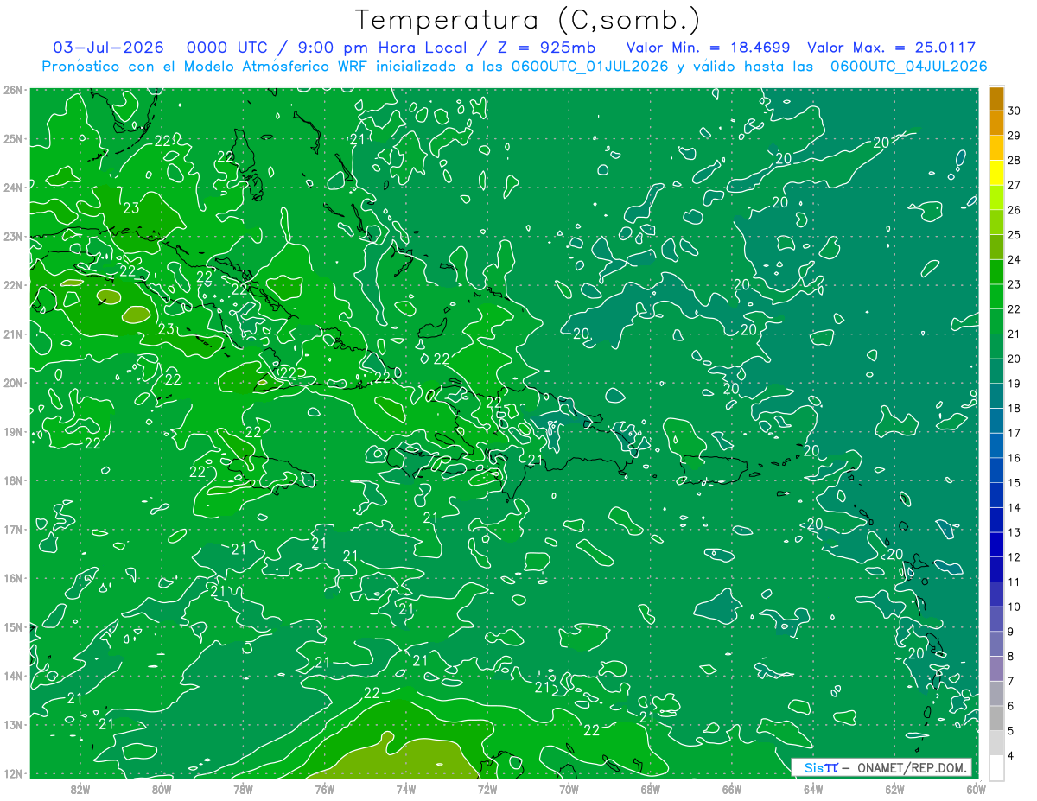The width and height of the screenshot is (1037, 801).
Task: Click the 70W longitude axis label
Action: pyautogui.click(x=569, y=789)
